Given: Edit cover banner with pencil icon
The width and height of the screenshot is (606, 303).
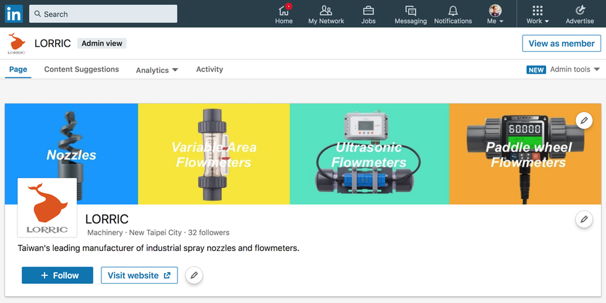Looking at the screenshot, I should point(584,121).
